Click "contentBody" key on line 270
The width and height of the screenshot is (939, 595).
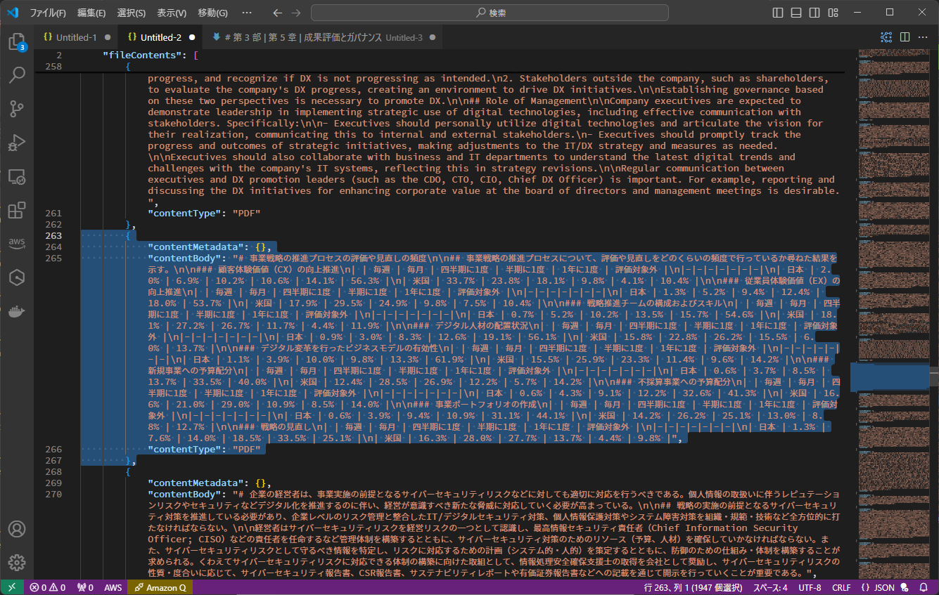click(x=184, y=494)
